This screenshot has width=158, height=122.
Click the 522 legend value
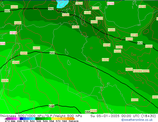[32, 121]
